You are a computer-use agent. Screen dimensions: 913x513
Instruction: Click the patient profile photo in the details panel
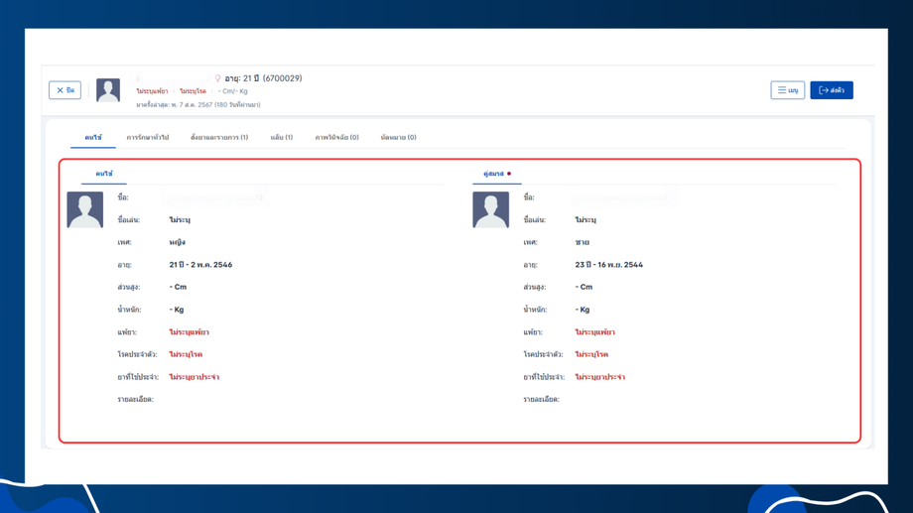(x=85, y=209)
